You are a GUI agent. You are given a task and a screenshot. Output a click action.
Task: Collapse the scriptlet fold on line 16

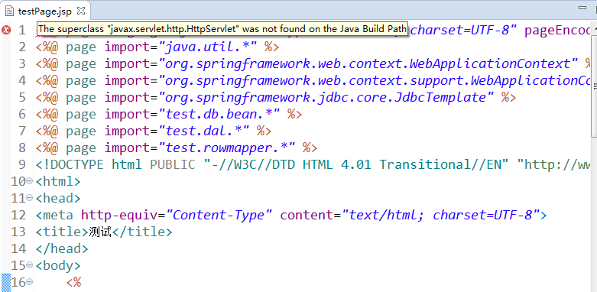[x=30, y=282]
